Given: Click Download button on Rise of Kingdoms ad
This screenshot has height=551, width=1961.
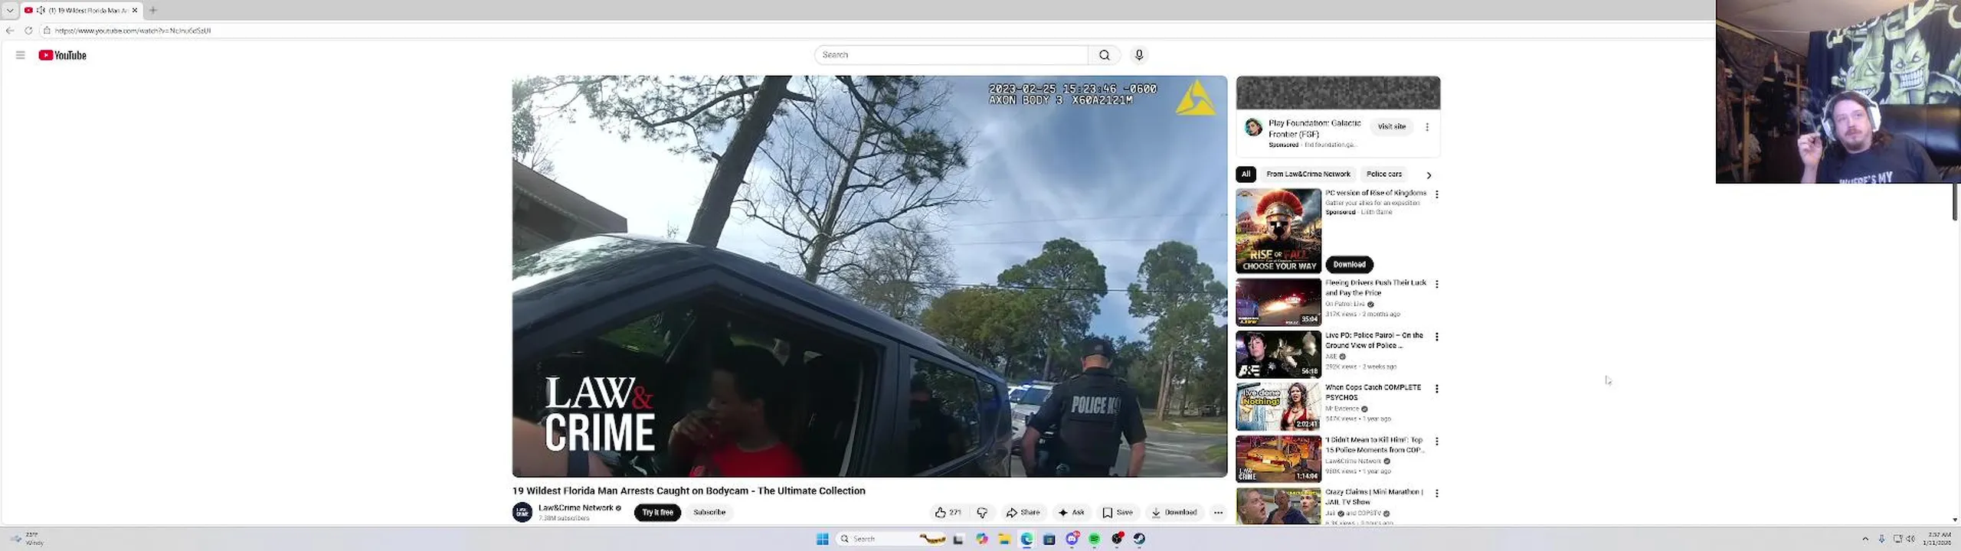Looking at the screenshot, I should [x=1349, y=265].
